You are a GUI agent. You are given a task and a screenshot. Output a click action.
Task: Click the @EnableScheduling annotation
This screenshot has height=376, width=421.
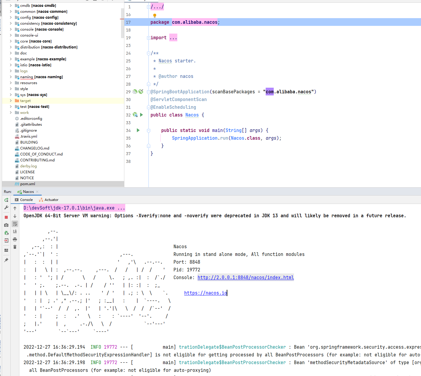coord(173,107)
